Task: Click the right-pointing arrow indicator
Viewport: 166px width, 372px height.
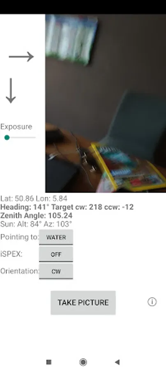Action: point(21,57)
